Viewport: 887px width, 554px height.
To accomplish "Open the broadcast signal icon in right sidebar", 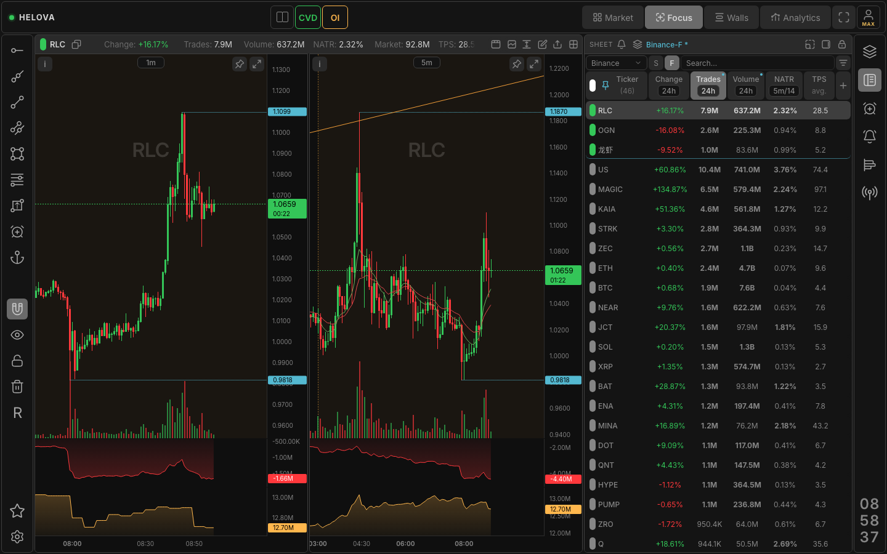I will (870, 193).
